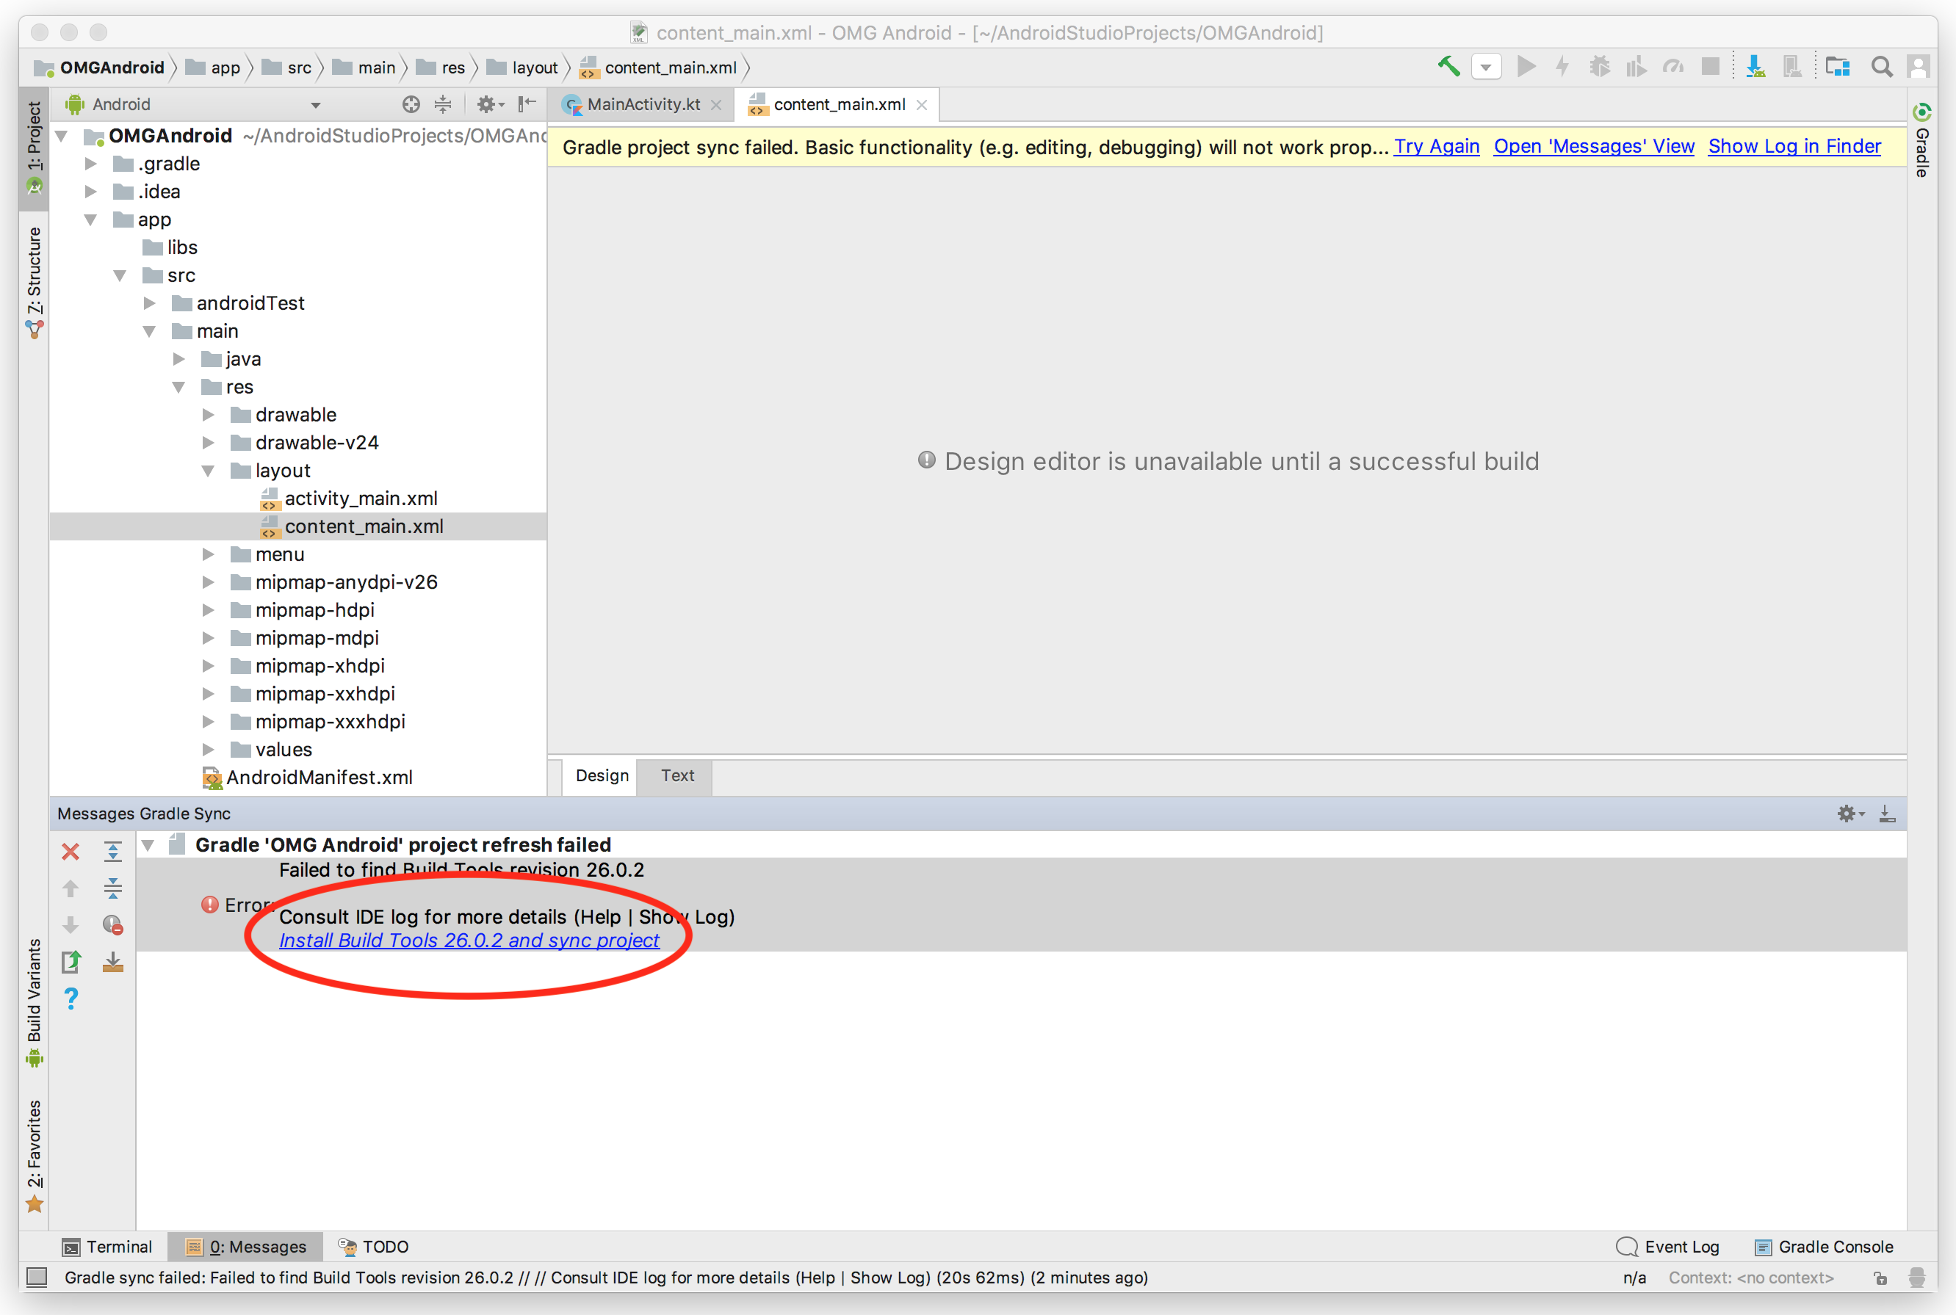Click the Search Everywhere magnifier icon
Viewport: 1956px width, 1315px height.
(1883, 66)
